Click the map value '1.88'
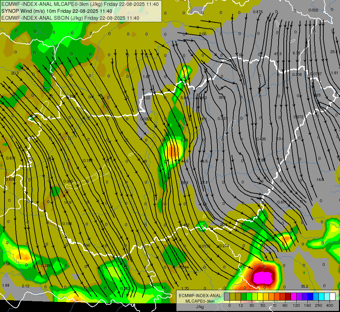Viewport: 340px width, 312px height. coord(6,285)
